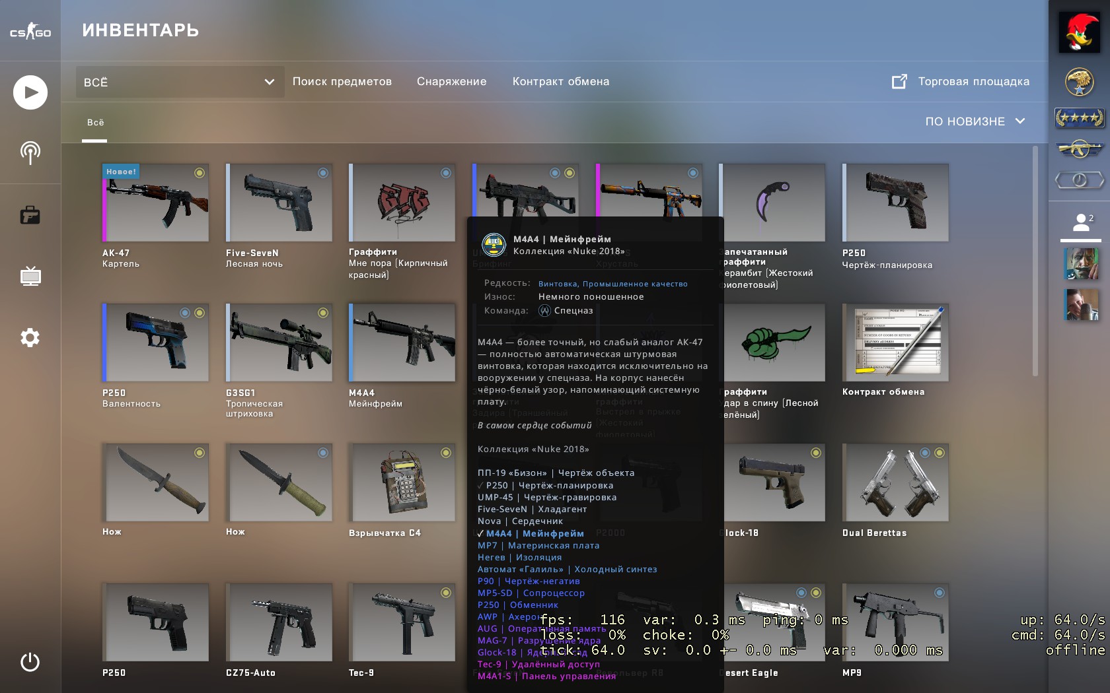
Task: Select the P250 Чертёж-планировка item
Action: pyautogui.click(x=895, y=203)
